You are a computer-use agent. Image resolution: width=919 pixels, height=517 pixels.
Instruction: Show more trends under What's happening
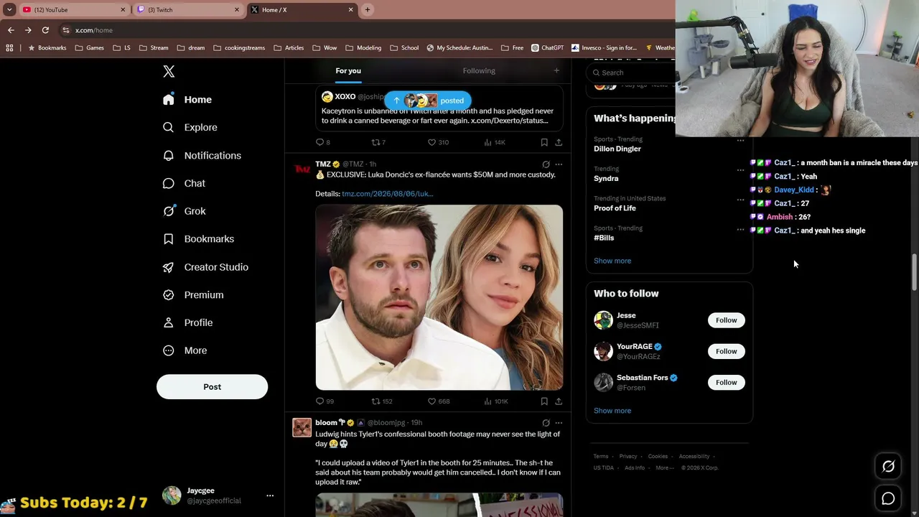click(x=612, y=261)
